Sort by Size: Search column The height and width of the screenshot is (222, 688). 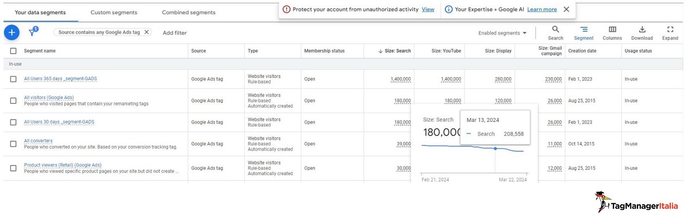(x=394, y=51)
